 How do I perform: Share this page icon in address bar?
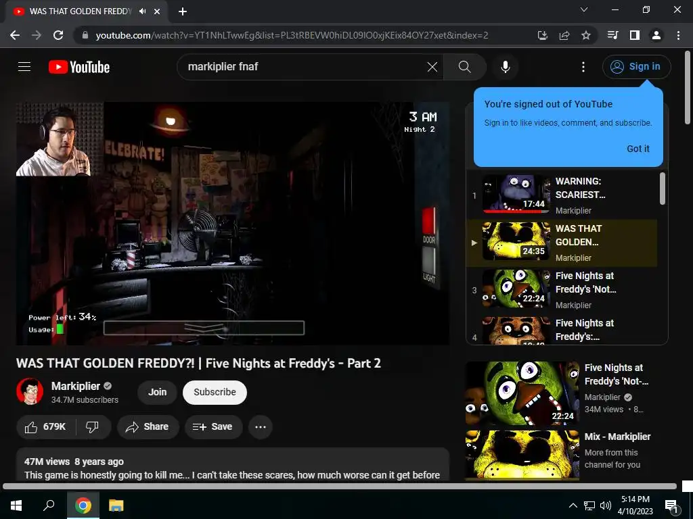click(x=564, y=35)
